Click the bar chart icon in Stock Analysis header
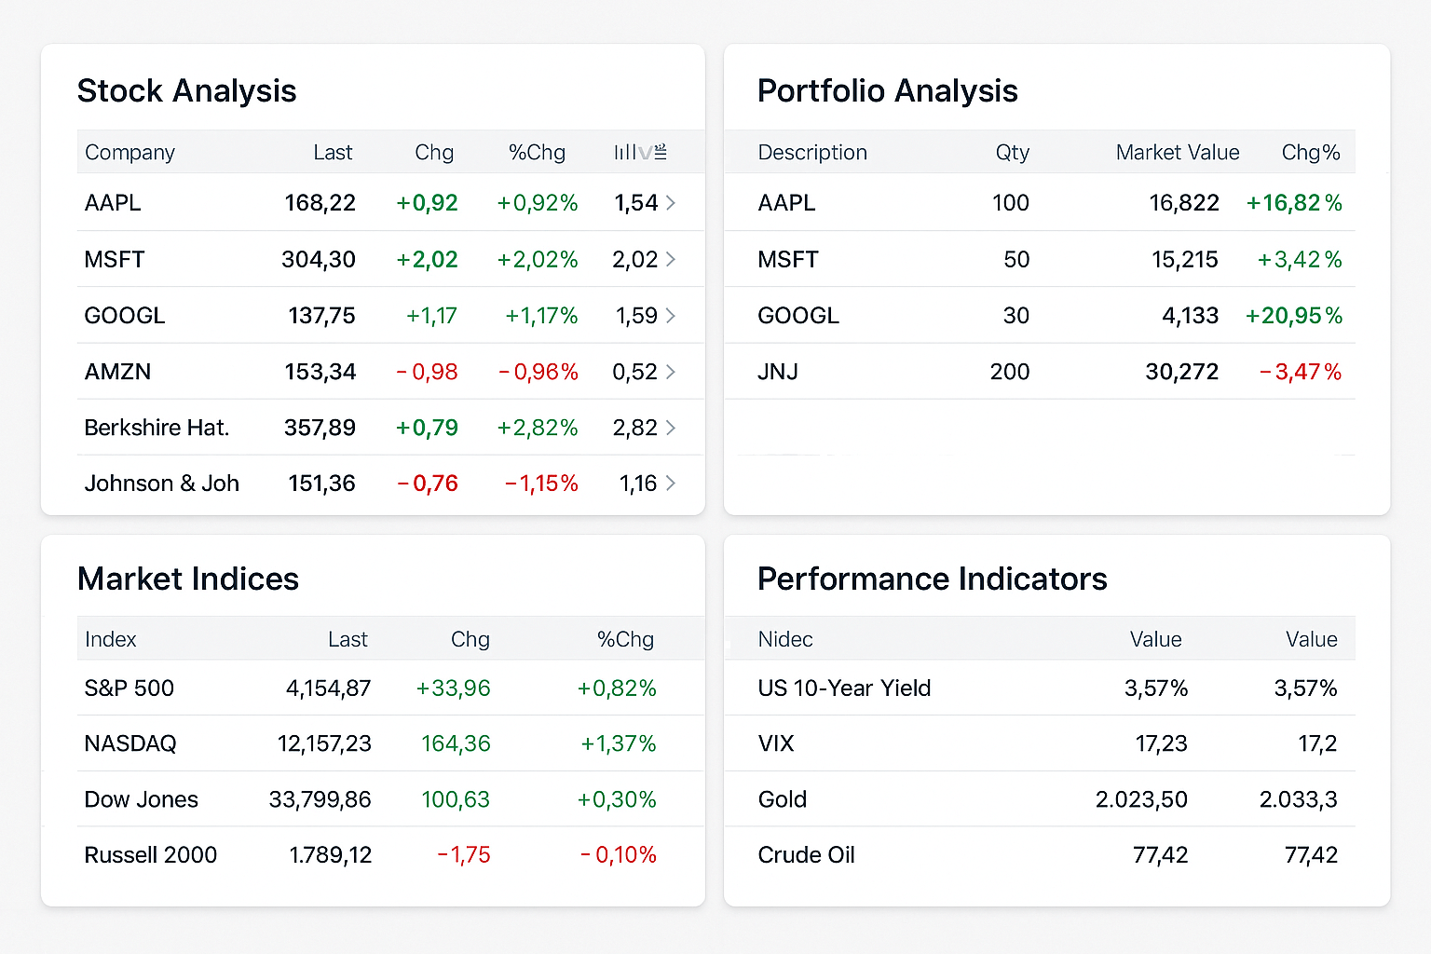 (x=625, y=152)
